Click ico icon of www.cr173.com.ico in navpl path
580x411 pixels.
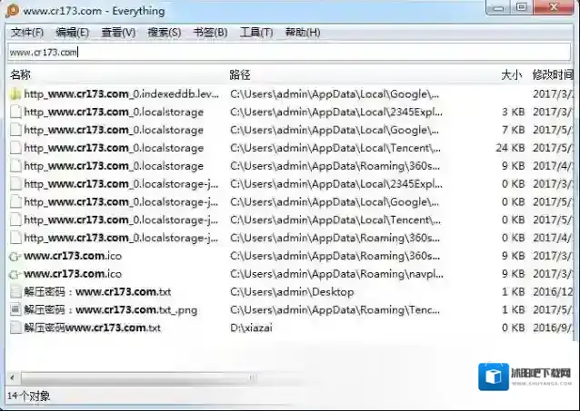[15, 274]
